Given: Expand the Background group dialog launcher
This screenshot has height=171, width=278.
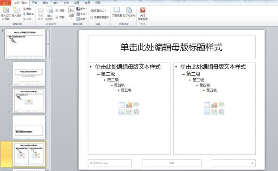Looking at the screenshot, I should [x=109, y=24].
